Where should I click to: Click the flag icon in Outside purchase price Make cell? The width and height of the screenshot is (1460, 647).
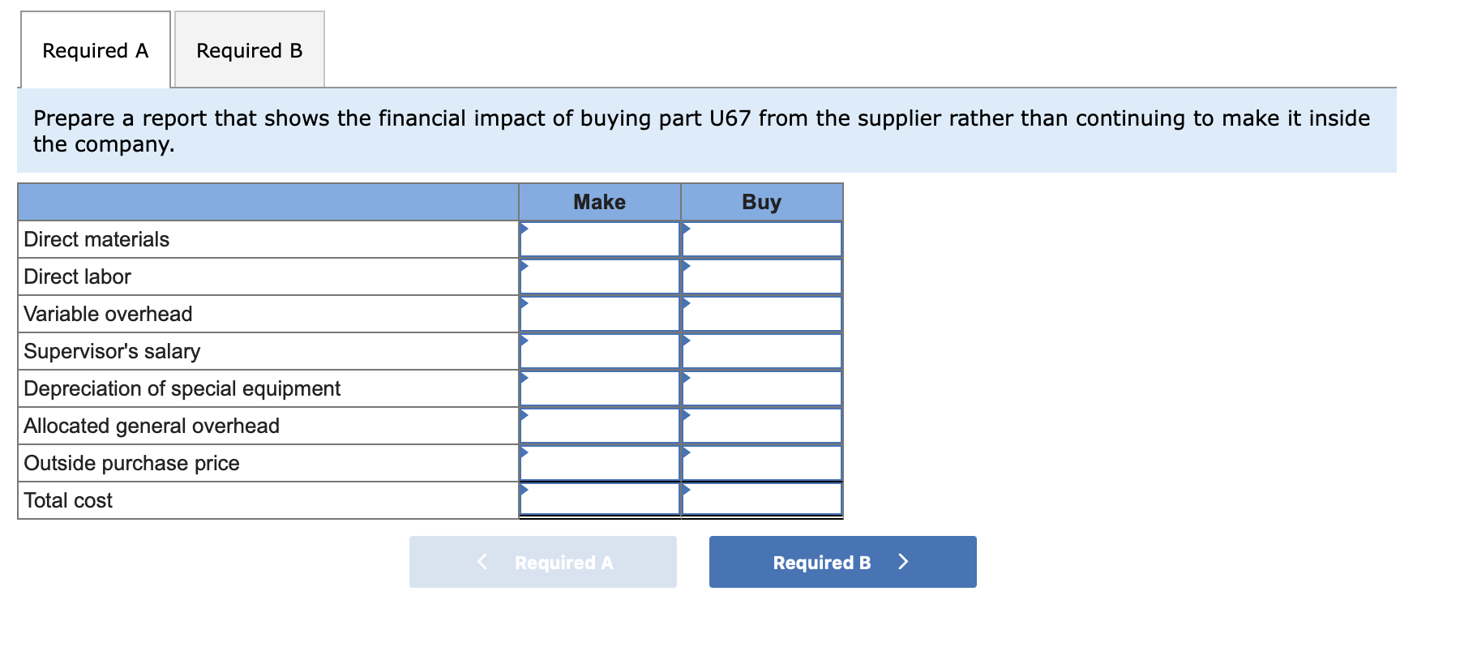pyautogui.click(x=524, y=452)
